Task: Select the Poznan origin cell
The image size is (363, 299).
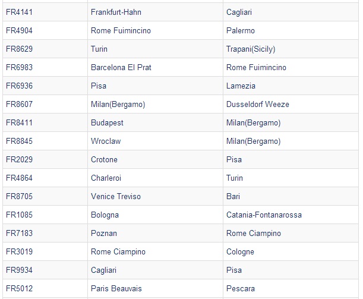Action: coord(155,233)
